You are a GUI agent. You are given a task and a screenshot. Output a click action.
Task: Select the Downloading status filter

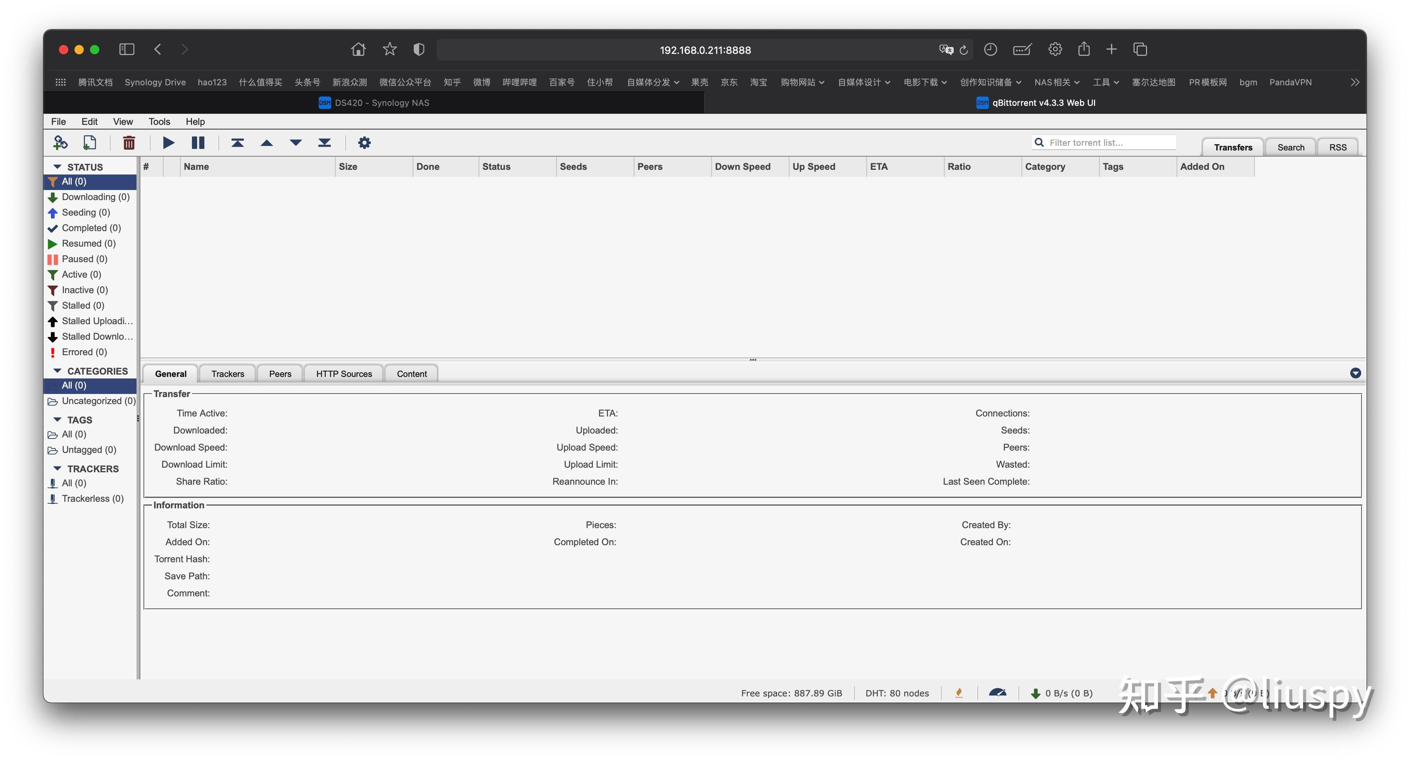click(x=95, y=197)
